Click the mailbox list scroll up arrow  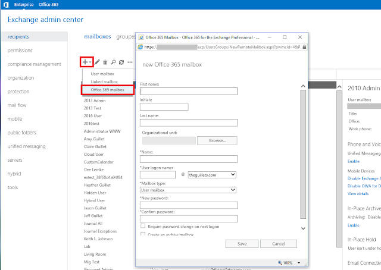(x=339, y=87)
